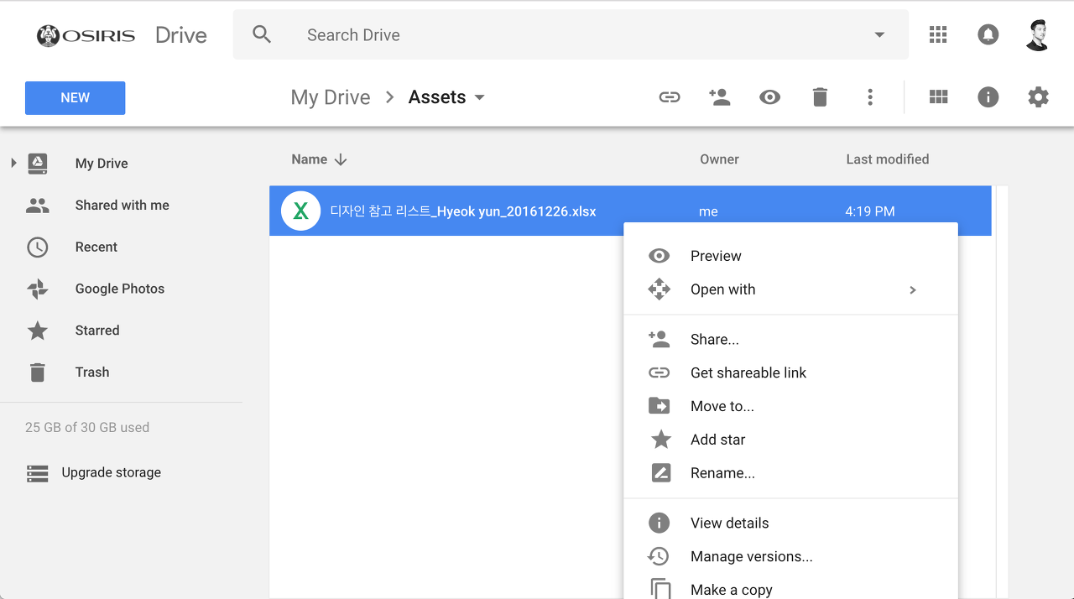Click the blue NEW button
The width and height of the screenshot is (1074, 599).
click(75, 98)
